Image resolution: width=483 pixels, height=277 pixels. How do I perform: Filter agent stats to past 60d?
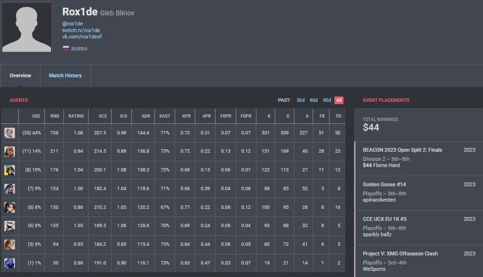click(x=314, y=100)
